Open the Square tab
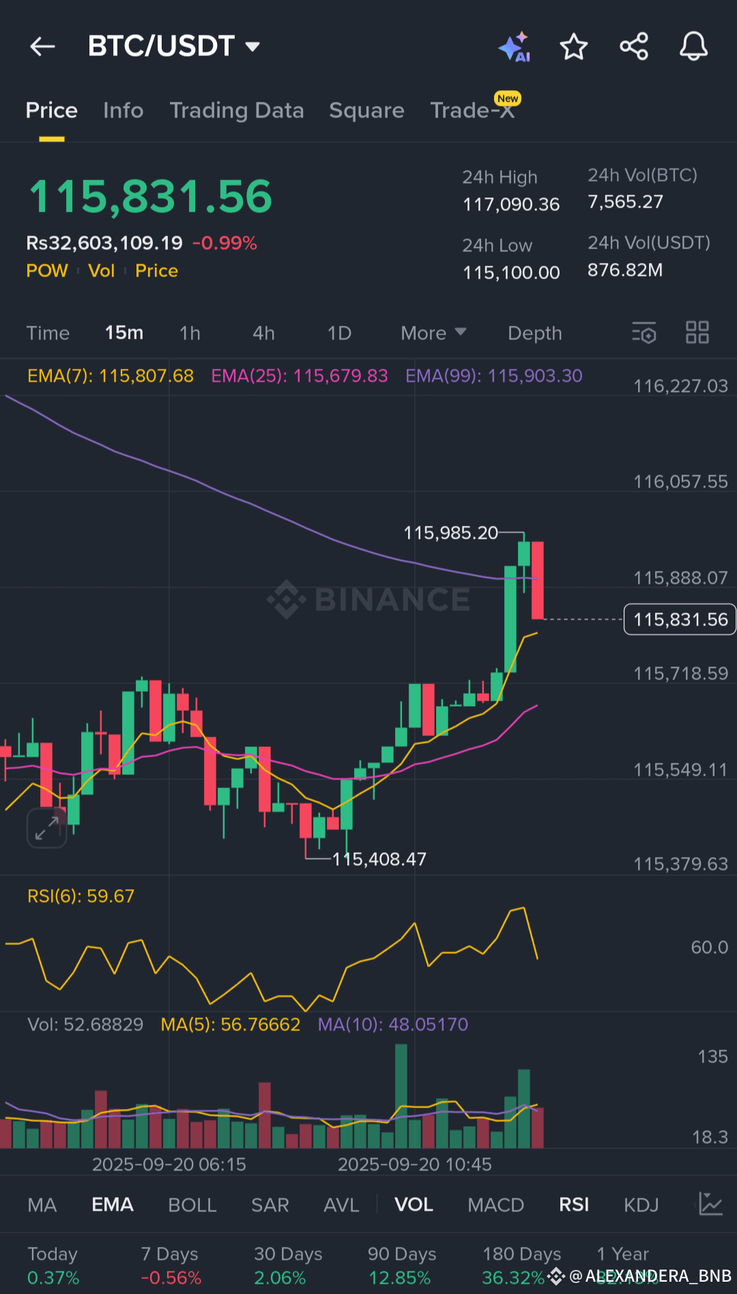The width and height of the screenshot is (737, 1294). coord(366,111)
